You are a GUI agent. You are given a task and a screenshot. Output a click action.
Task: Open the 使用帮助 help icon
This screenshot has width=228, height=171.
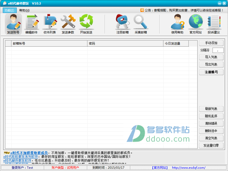coord(177,24)
